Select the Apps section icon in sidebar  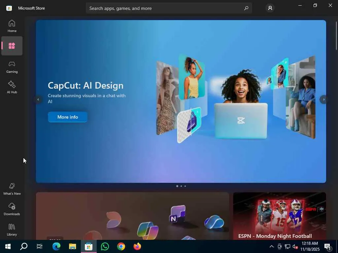(12, 46)
